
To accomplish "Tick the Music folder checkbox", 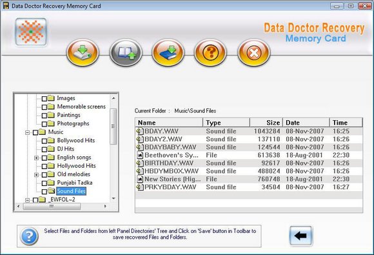I will click(x=35, y=132).
